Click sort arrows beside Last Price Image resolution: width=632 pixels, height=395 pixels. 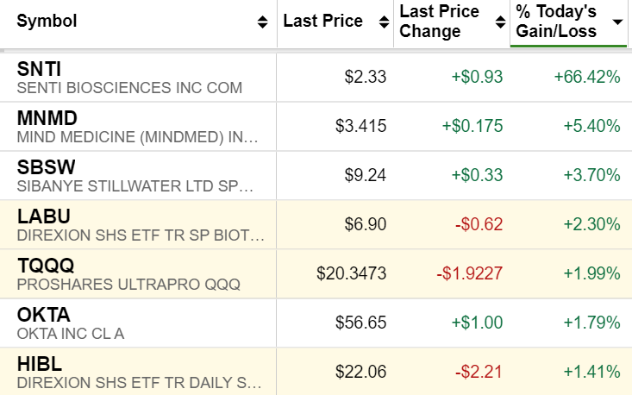click(x=379, y=22)
